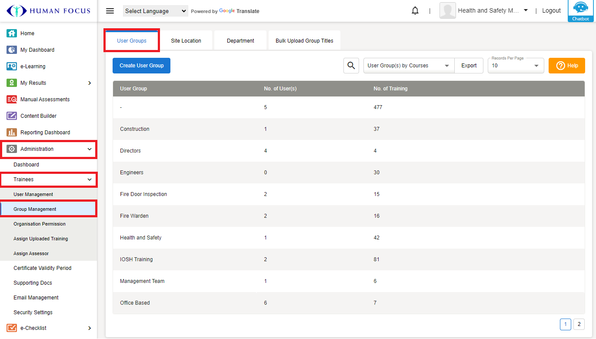Switch to the Site Location tab
Viewport: 596px width, 339px height.
(186, 41)
